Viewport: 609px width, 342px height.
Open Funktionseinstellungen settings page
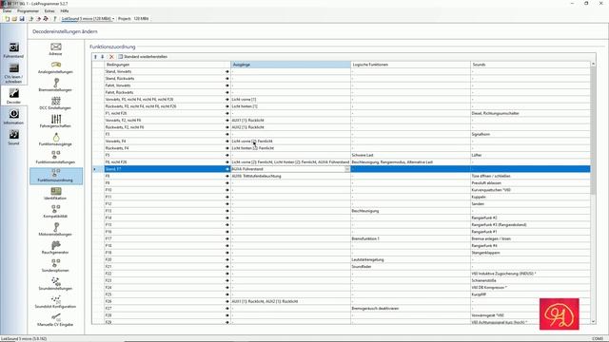(x=56, y=158)
